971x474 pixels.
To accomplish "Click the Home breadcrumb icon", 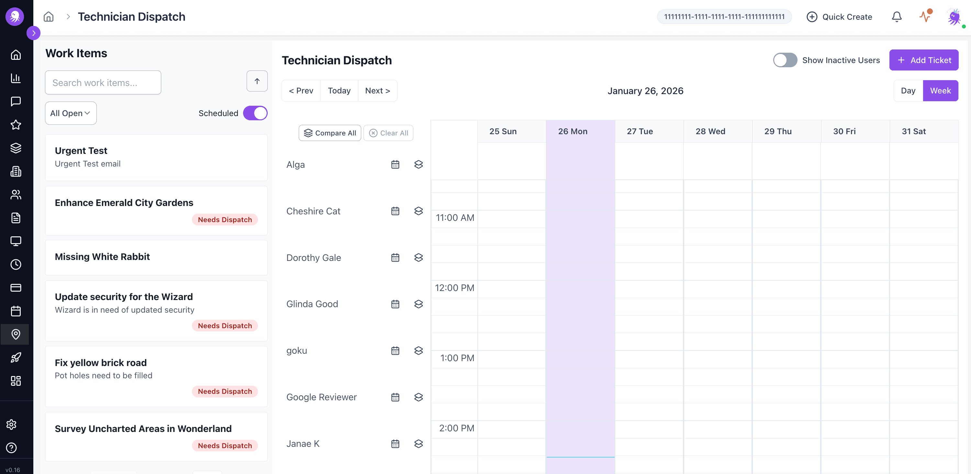I will point(48,16).
